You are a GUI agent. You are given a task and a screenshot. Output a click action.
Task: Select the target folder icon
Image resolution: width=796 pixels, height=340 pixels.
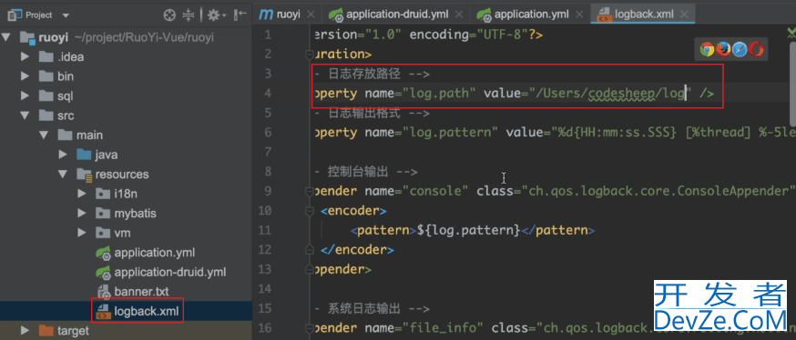point(46,331)
